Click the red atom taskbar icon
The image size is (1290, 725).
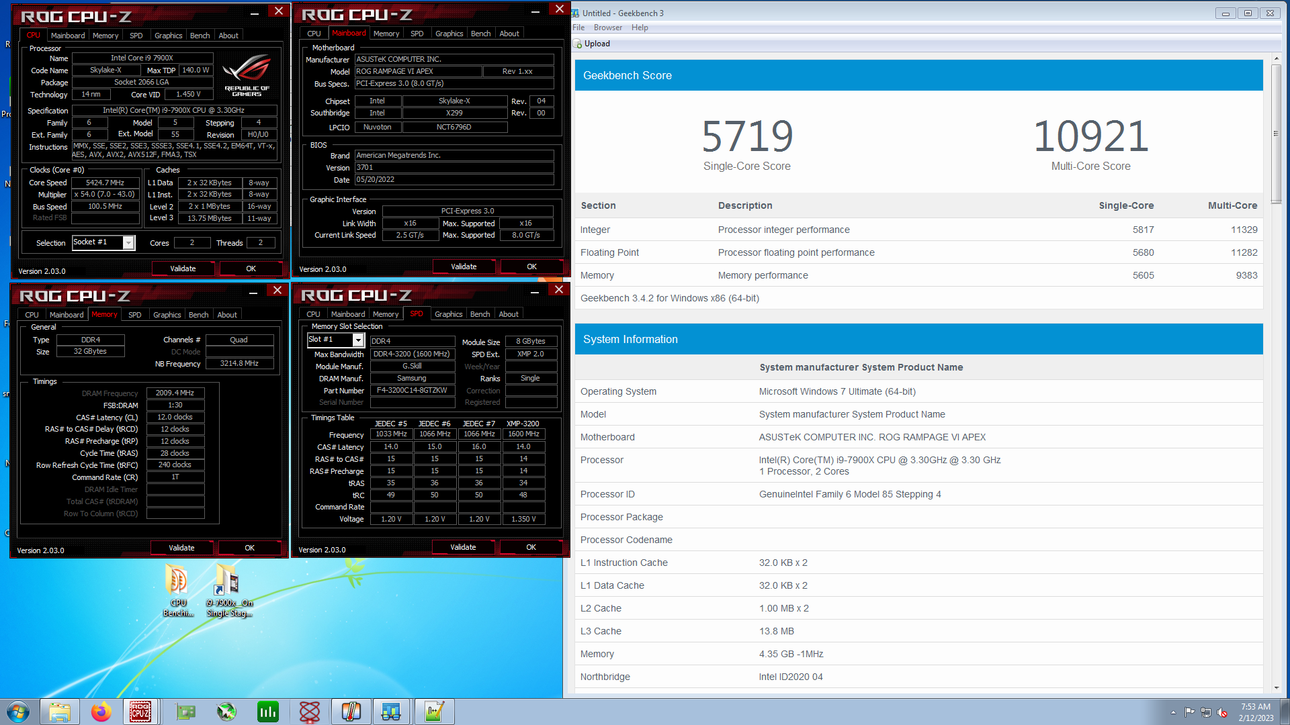310,712
